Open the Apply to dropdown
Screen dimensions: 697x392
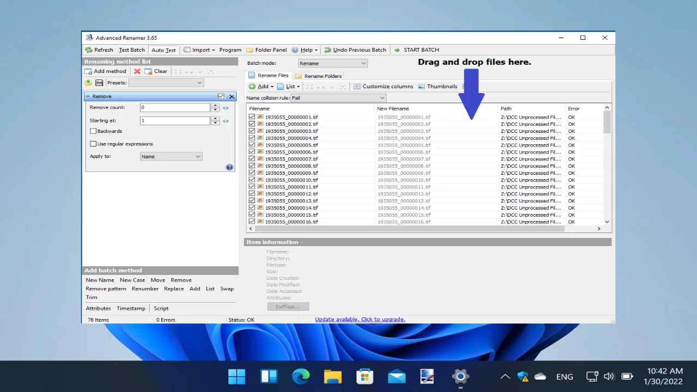pos(171,156)
